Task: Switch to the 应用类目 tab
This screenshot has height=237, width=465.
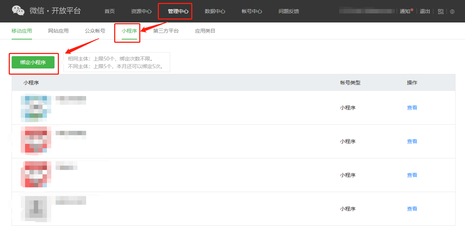Action: (205, 31)
